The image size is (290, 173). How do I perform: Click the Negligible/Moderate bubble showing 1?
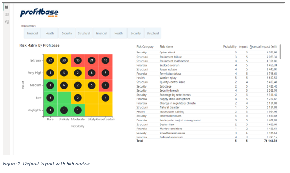click(78, 110)
